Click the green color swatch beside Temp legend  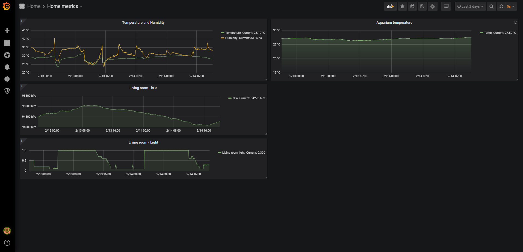481,33
